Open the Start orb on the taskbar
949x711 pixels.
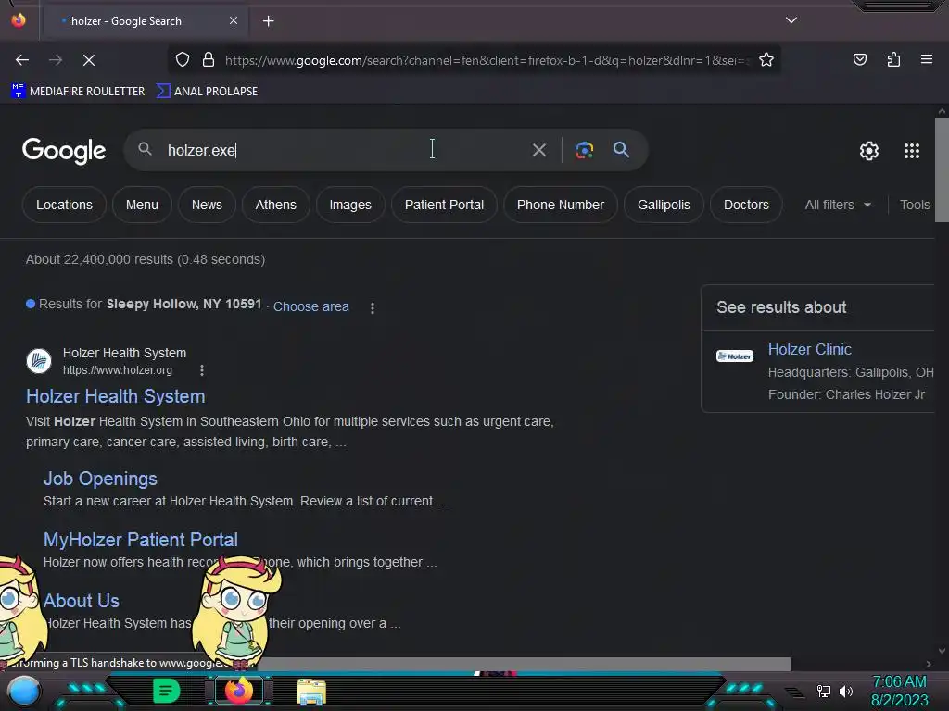[x=23, y=691]
